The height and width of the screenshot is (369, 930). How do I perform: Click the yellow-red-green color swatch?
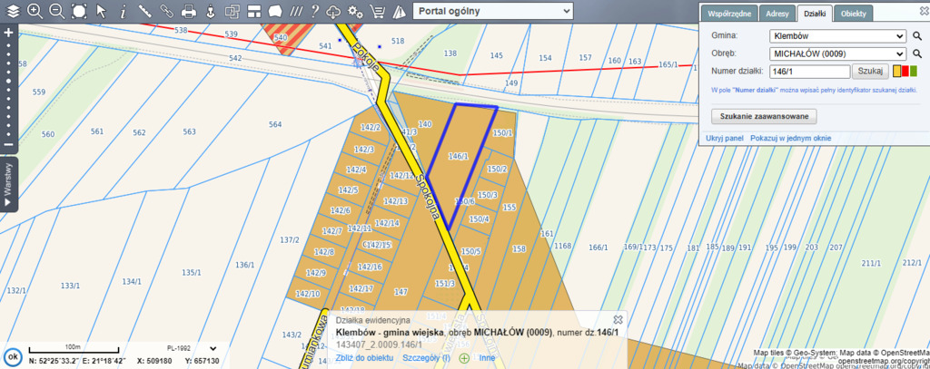pos(905,71)
